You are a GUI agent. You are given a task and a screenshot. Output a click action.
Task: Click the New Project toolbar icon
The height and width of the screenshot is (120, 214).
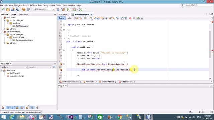coord(8,9)
